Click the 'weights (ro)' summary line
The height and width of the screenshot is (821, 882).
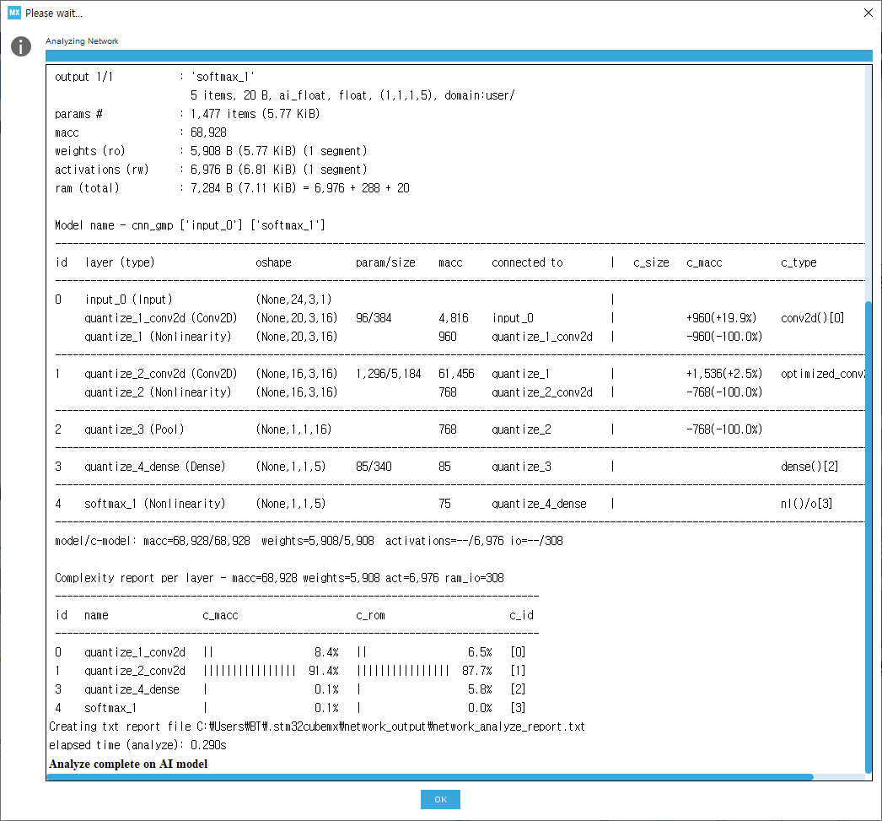211,151
